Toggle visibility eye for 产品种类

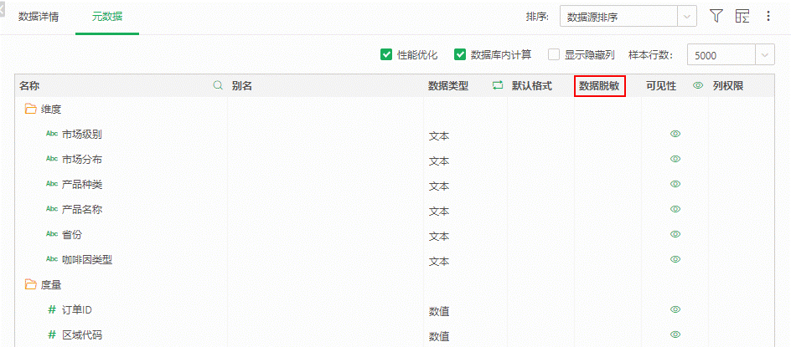[675, 184]
